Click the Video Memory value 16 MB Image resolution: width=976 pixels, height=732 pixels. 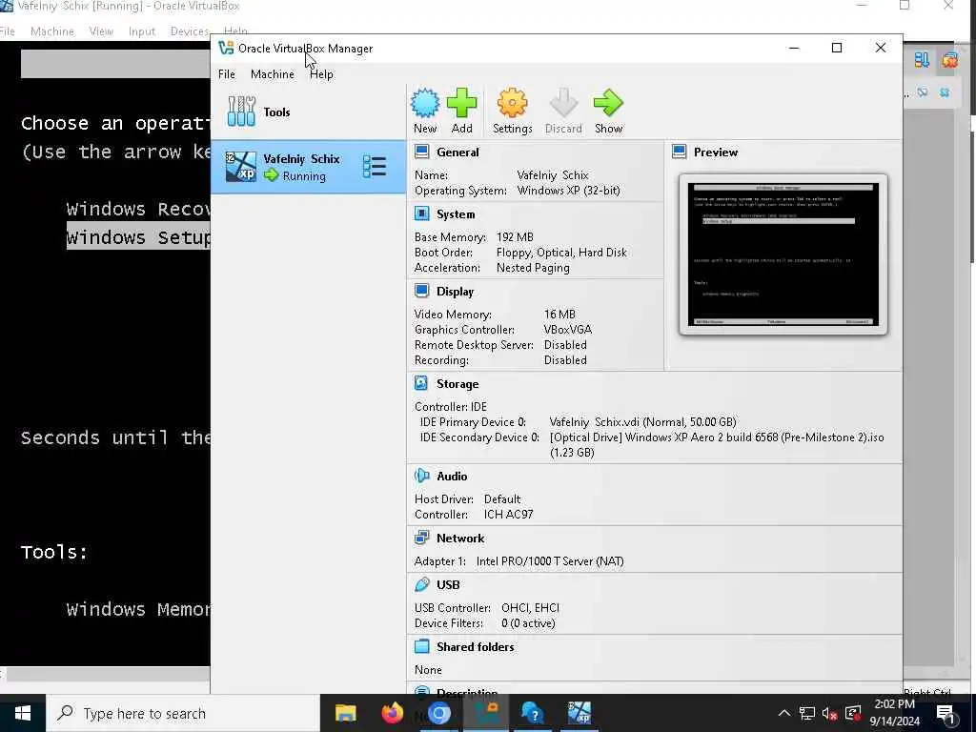(559, 315)
